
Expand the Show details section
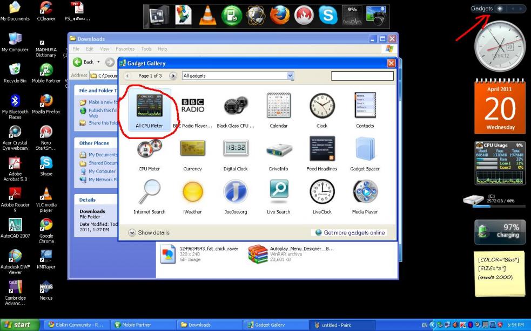[149, 232]
